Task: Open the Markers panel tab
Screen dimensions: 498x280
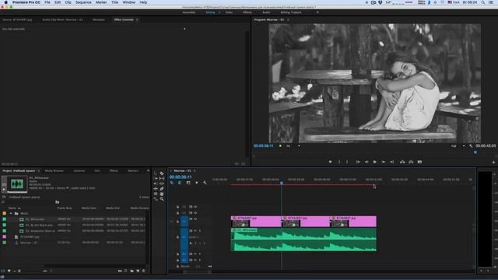Action: pyautogui.click(x=133, y=171)
